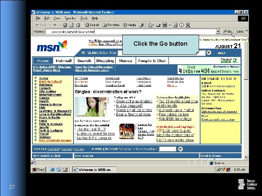262x196 pixels.
Task: Click the Print toolbar icon
Action: point(158,25)
